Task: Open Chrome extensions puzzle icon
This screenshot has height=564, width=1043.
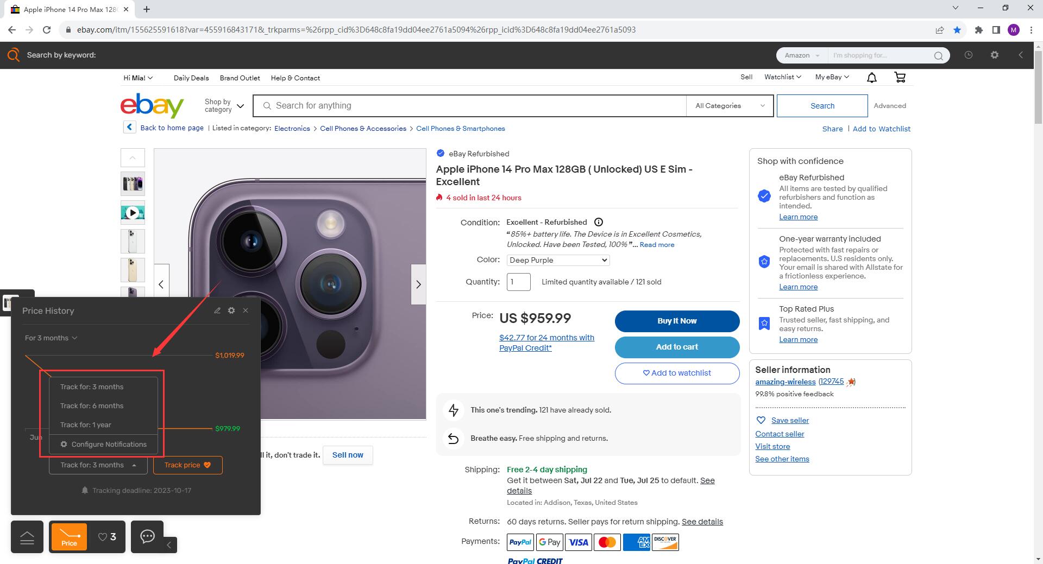Action: pos(979,30)
